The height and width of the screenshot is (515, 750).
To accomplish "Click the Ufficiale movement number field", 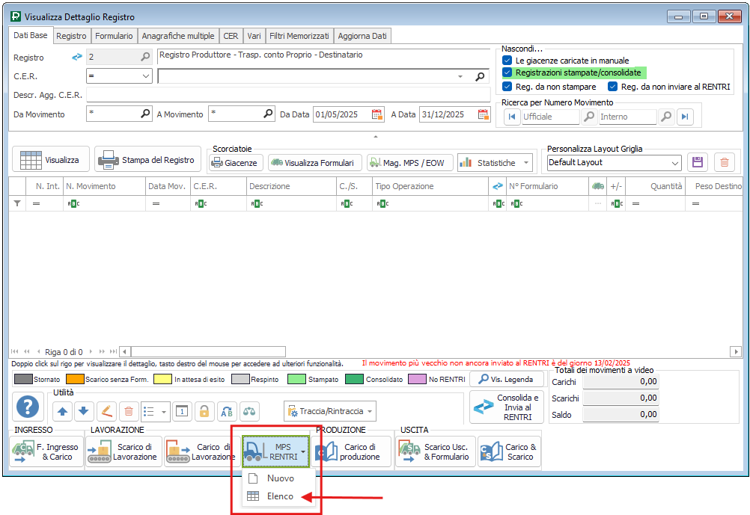I will click(549, 117).
